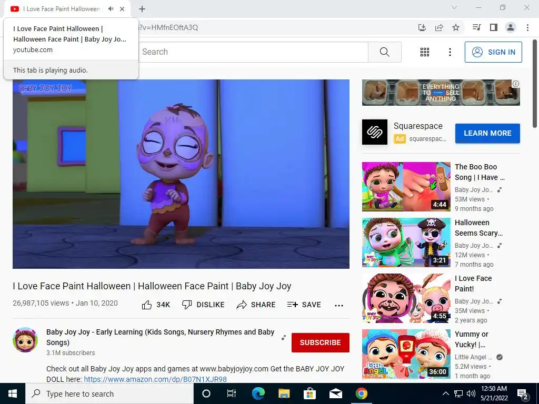Open Chrome three-dot menu
Viewport: 539px width, 404px height.
coord(527,27)
